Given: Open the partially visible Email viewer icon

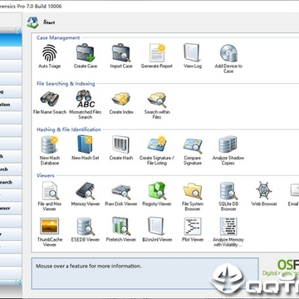Looking at the screenshot, I should tap(295, 191).
